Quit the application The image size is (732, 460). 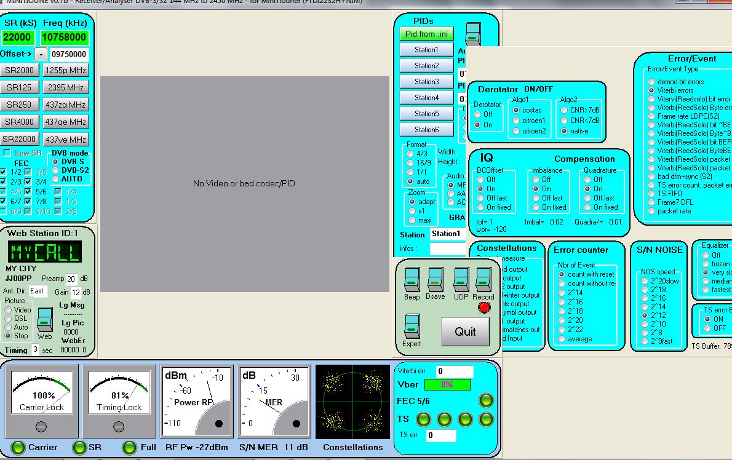(465, 331)
